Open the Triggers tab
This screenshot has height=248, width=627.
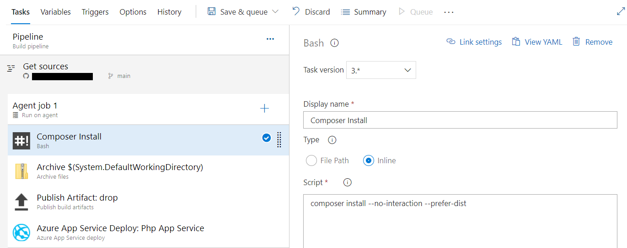(95, 12)
